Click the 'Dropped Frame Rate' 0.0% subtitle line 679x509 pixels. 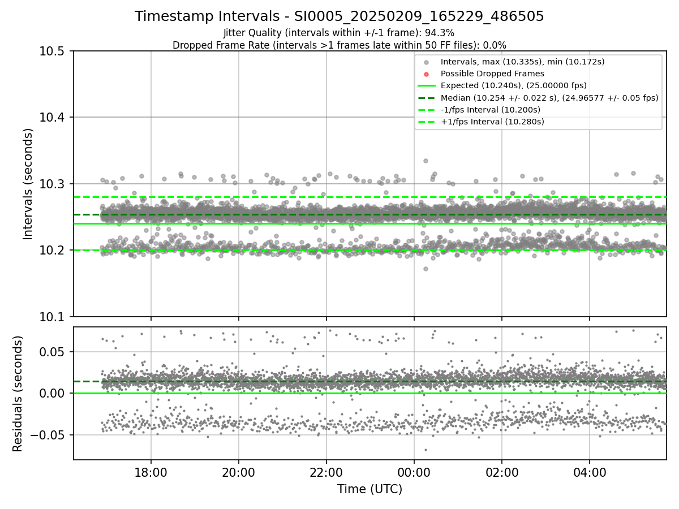(x=339, y=45)
